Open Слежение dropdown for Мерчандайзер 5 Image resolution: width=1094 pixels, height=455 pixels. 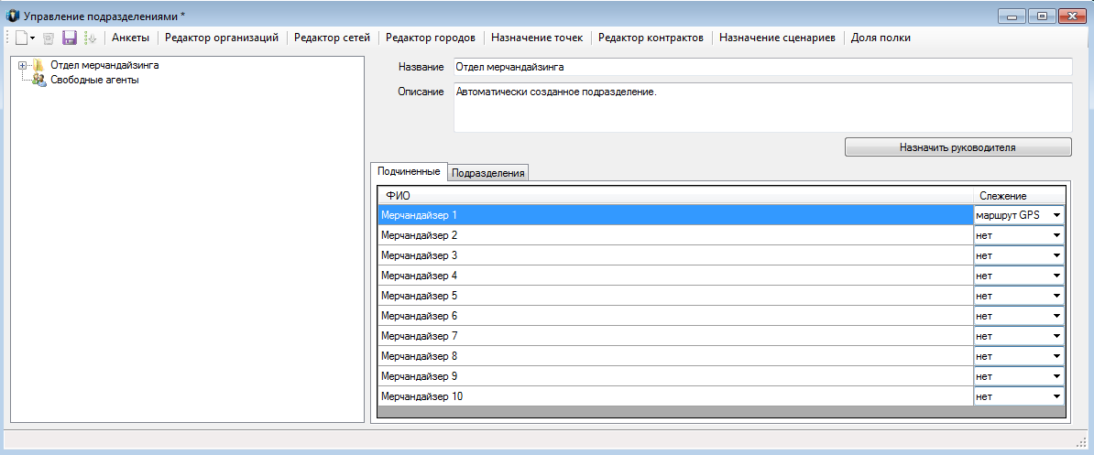1056,296
